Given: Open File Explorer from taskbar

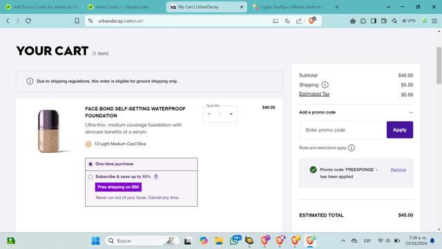Looking at the screenshot, I should [x=219, y=241].
